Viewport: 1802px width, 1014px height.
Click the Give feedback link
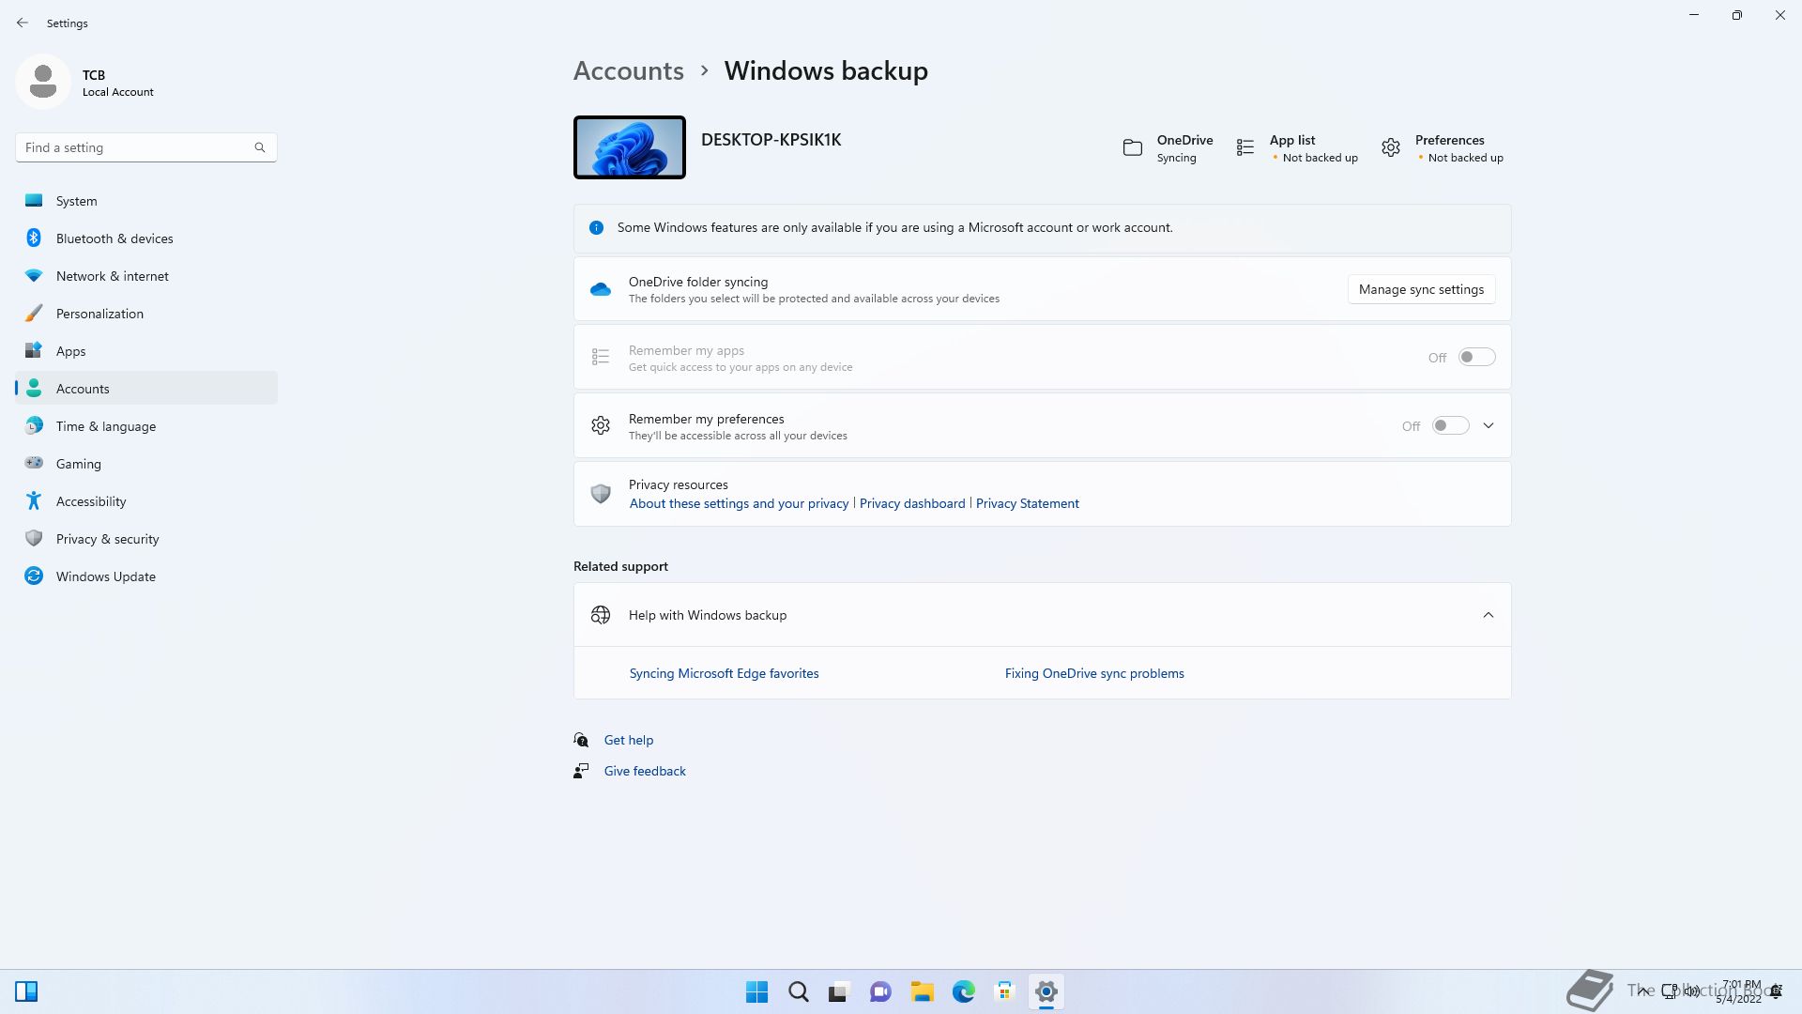[645, 771]
